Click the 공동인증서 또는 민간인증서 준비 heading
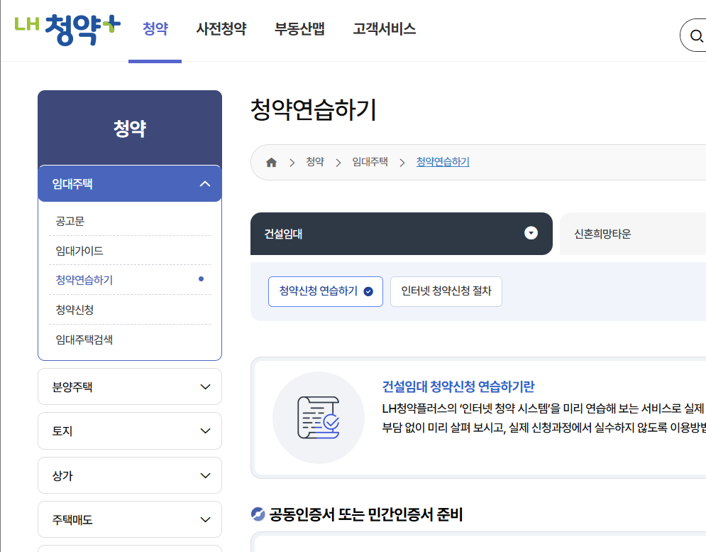Image resolution: width=706 pixels, height=552 pixels. [365, 514]
